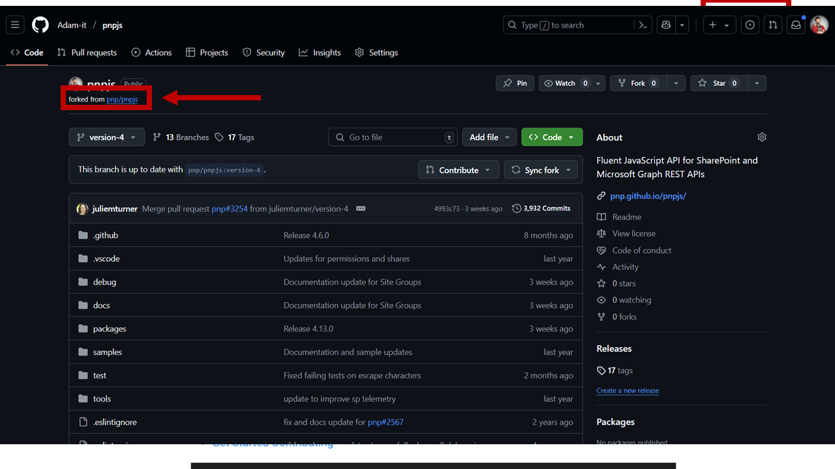Open the green Code dropdown
Image resolution: width=835 pixels, height=469 pixels.
552,137
